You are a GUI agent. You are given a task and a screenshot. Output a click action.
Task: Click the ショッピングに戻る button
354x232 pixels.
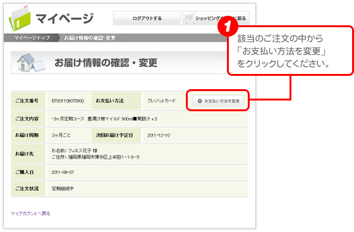(x=216, y=18)
